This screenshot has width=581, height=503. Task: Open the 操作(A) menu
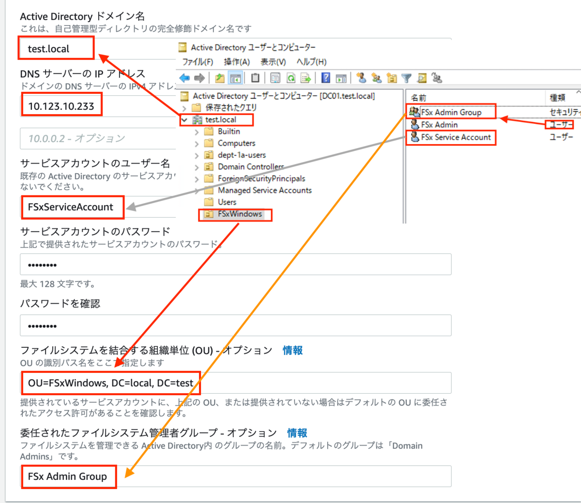[237, 62]
